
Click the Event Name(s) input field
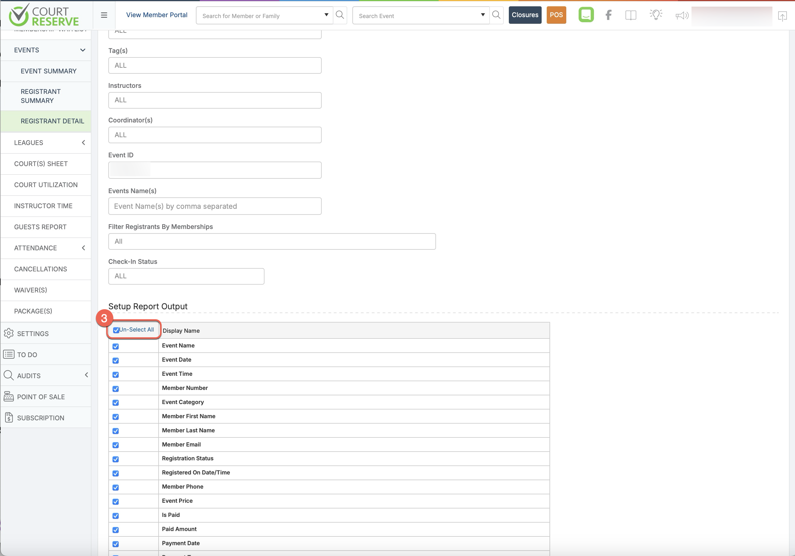pos(215,206)
